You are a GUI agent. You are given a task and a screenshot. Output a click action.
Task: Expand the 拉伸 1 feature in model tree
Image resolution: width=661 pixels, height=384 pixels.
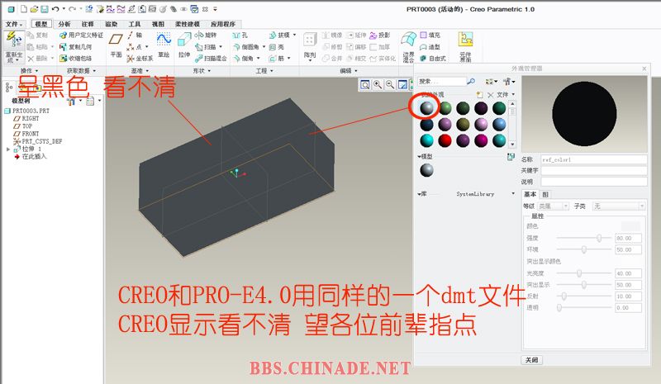tap(8, 149)
